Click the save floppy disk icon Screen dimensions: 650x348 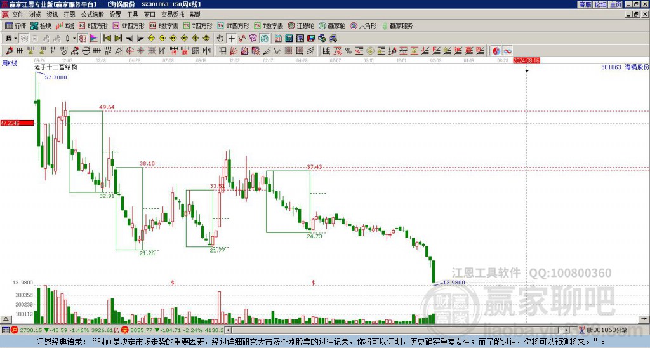click(311, 39)
